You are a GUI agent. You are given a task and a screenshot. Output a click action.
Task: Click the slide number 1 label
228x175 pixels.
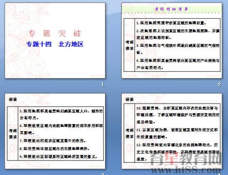tap(103, 84)
